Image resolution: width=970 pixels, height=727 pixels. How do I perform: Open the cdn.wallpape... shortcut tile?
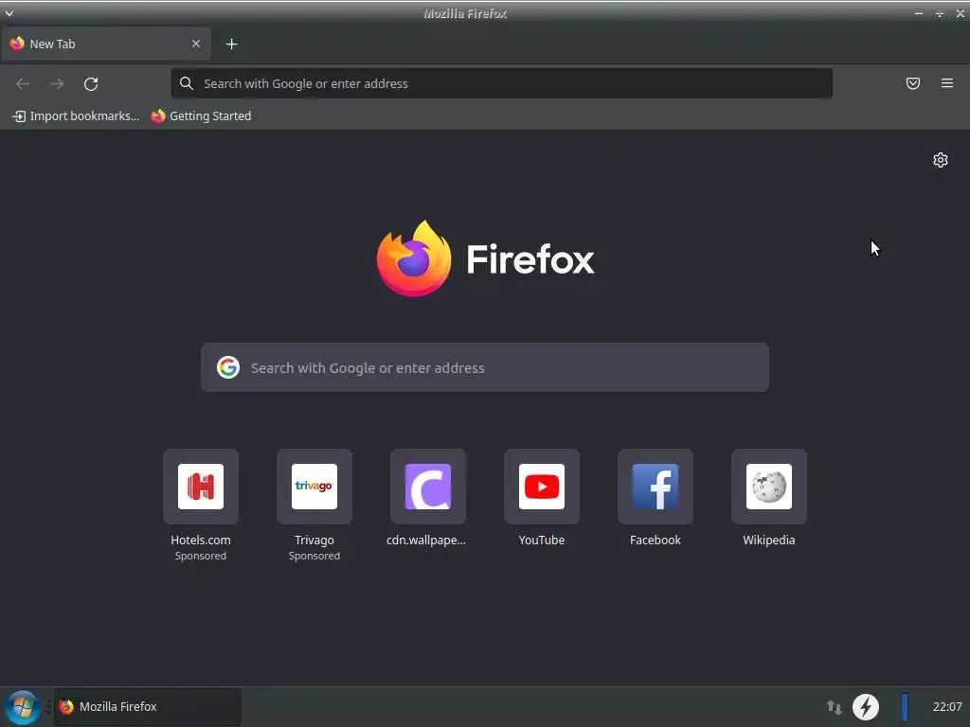427,487
